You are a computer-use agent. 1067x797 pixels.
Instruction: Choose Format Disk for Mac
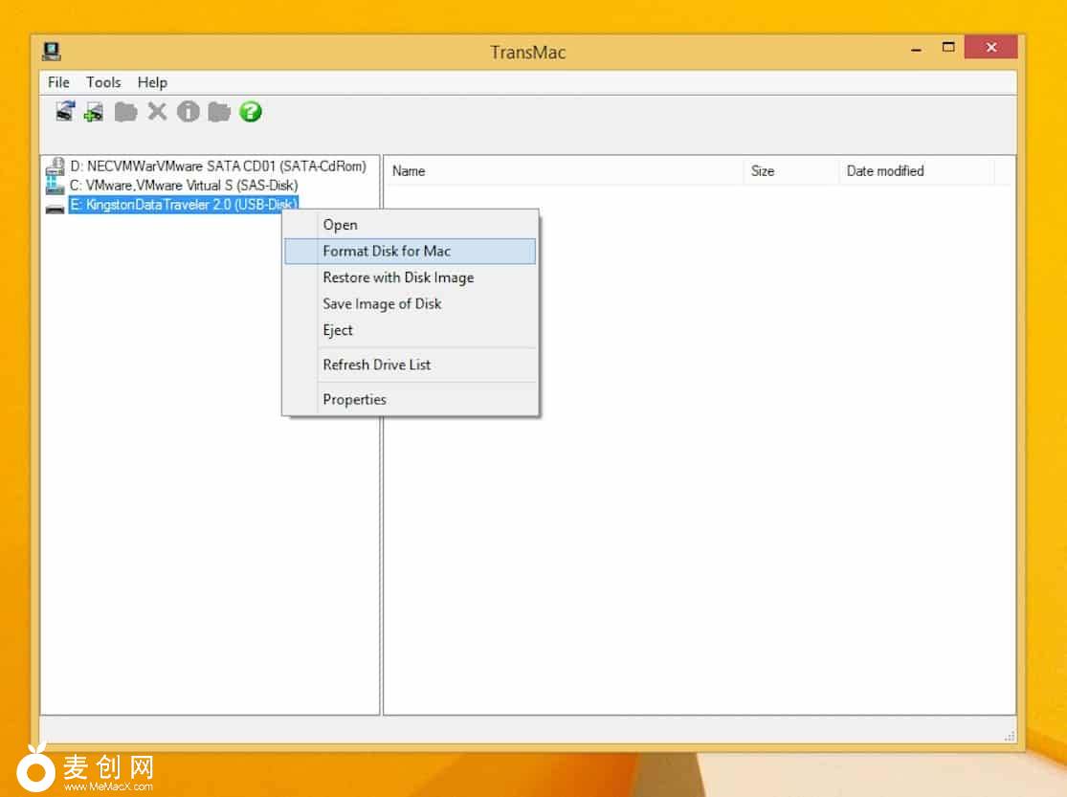[387, 251]
